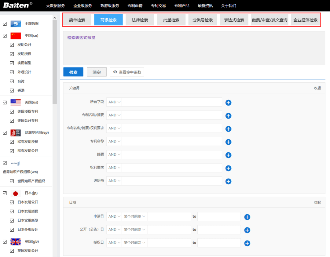Screen dimensions: 330x257
Task: Click the Japan flag icon beside 日本(jp)
Action: [x=16, y=193]
